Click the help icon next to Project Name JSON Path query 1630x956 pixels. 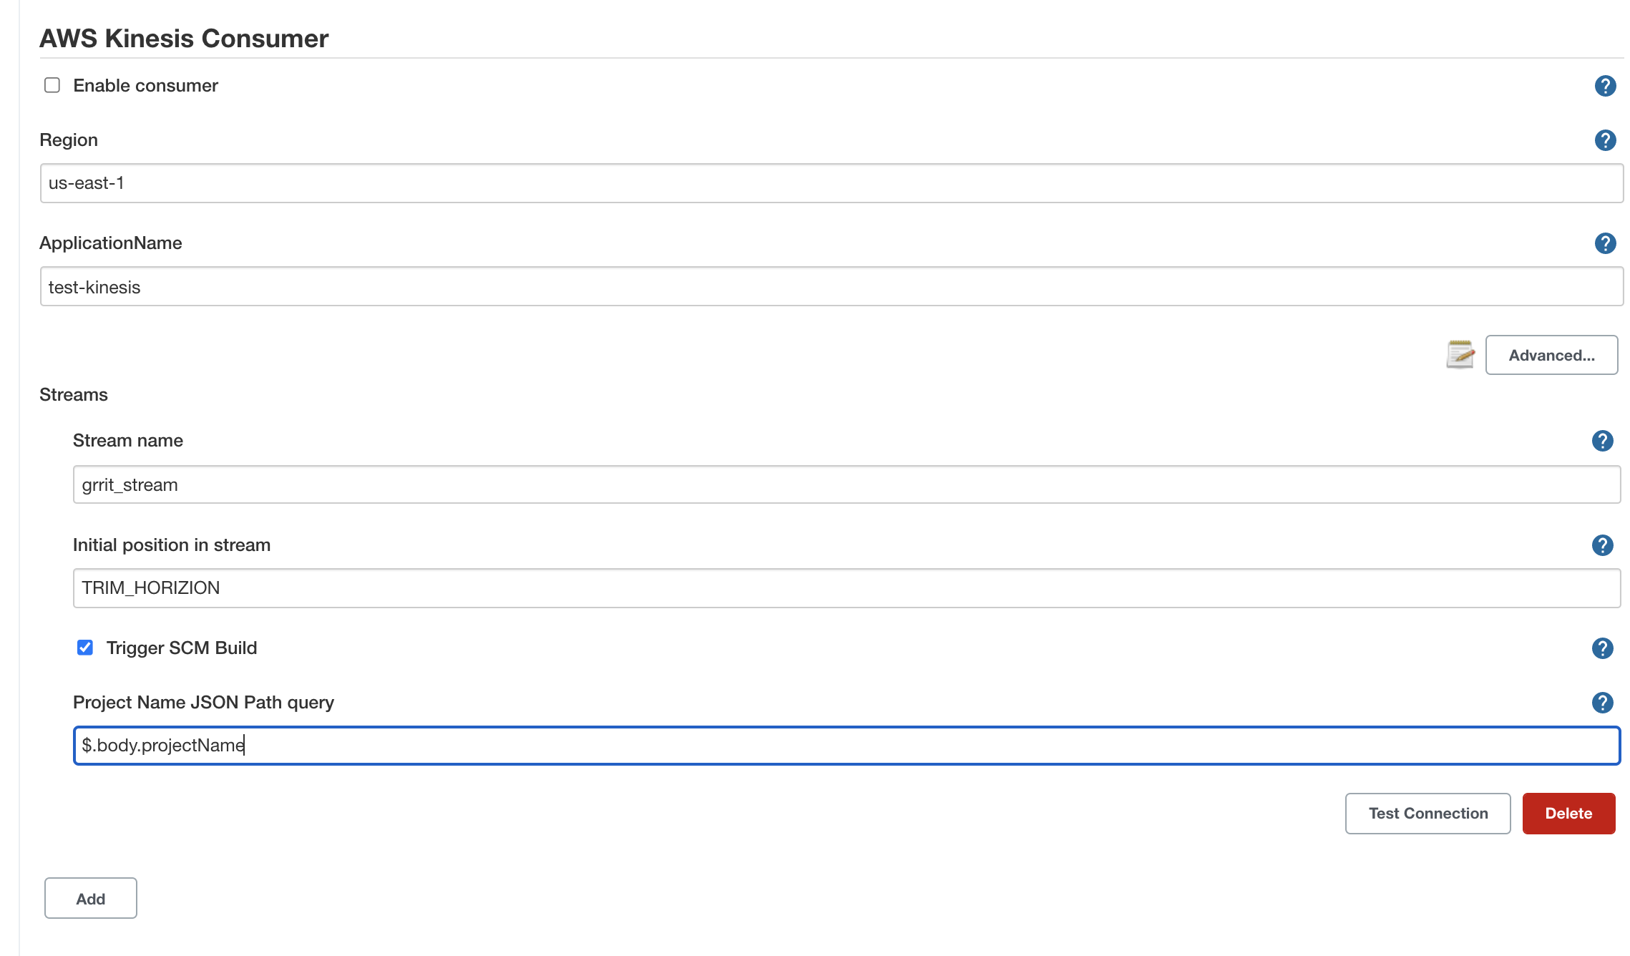[x=1603, y=702]
